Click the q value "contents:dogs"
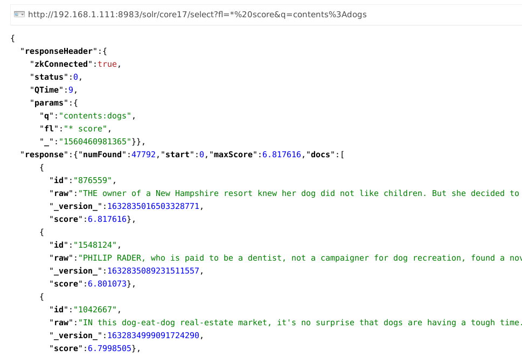Screen dimensions: 522x357 point(95,116)
